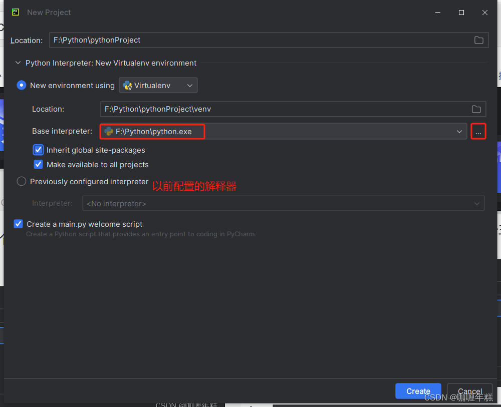Open base interpreter browse ellipsis button
Image resolution: width=501 pixels, height=407 pixels.
[478, 131]
